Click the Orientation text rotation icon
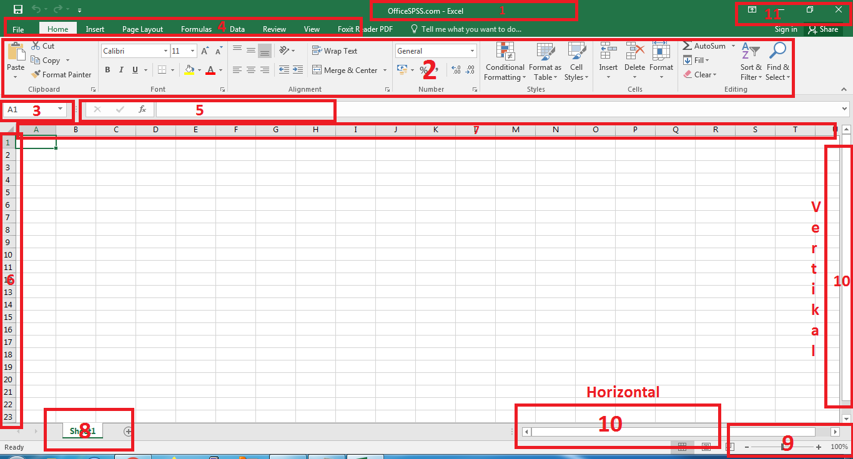Image resolution: width=853 pixels, height=459 pixels. coord(284,51)
